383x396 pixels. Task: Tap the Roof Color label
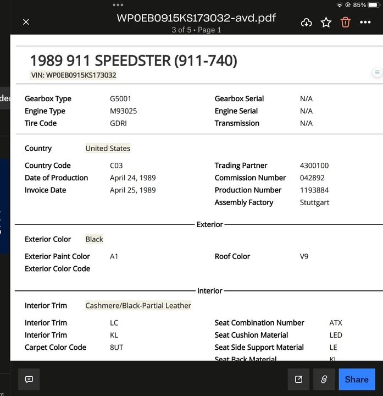click(232, 257)
